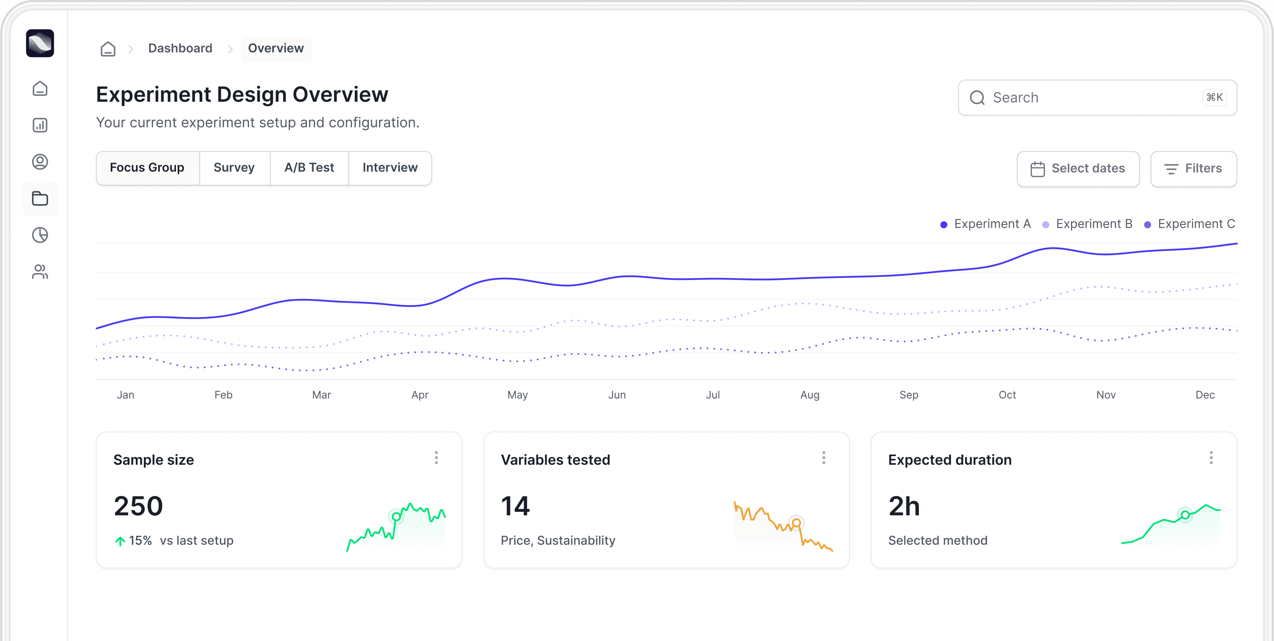This screenshot has height=641, width=1274.
Task: Switch to the A/B Test tab
Action: pyautogui.click(x=309, y=168)
